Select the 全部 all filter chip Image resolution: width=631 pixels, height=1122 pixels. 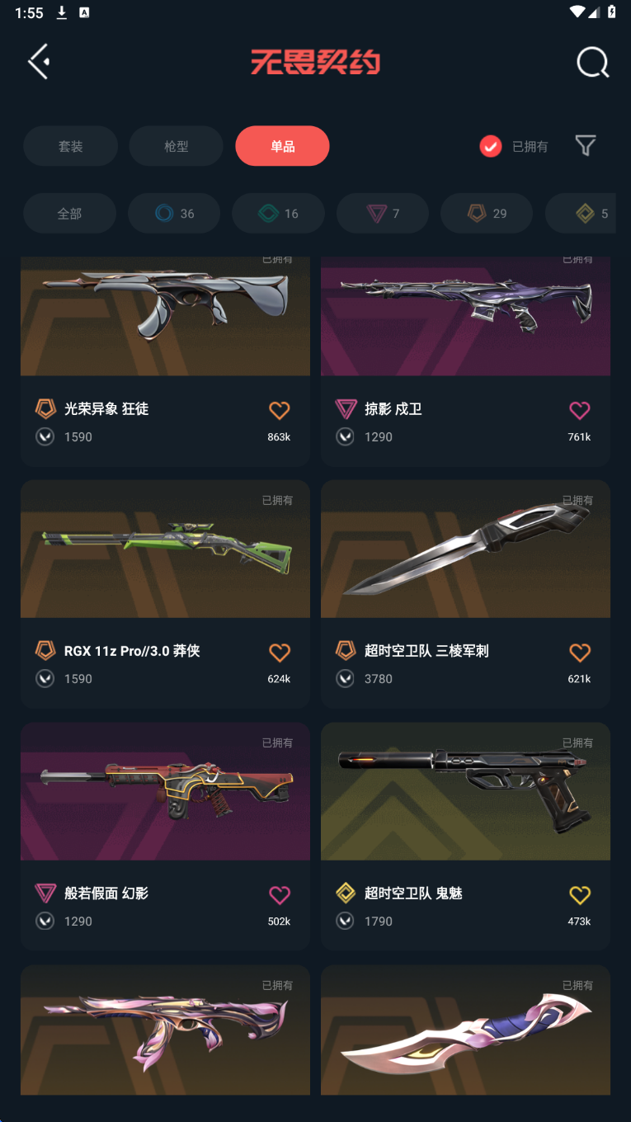[69, 214]
